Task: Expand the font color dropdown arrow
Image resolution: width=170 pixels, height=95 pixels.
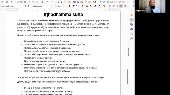Action: point(102,6)
